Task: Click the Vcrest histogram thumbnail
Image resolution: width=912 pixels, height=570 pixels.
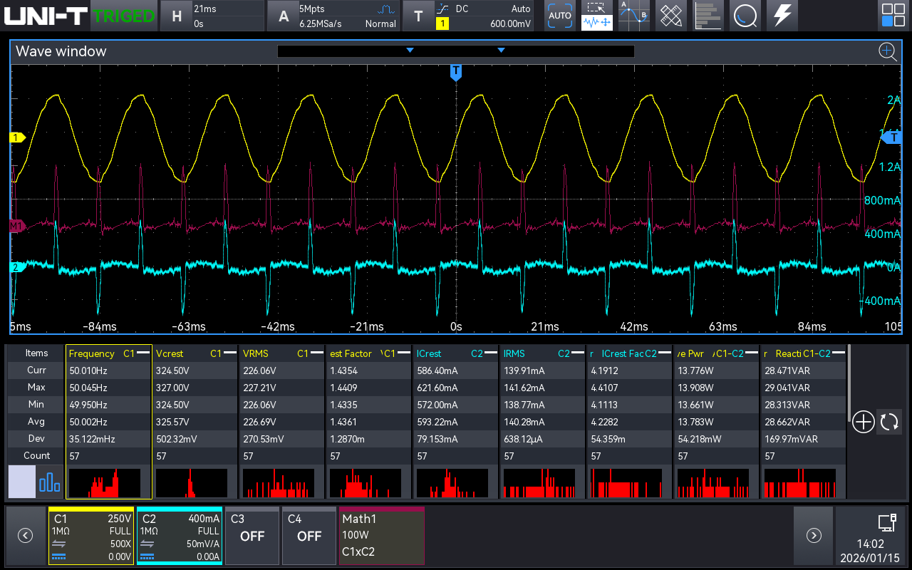Action: pos(192,483)
